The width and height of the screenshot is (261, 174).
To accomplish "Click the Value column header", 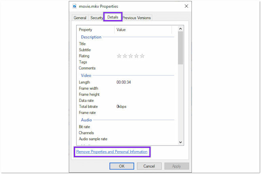I will click(143, 29).
